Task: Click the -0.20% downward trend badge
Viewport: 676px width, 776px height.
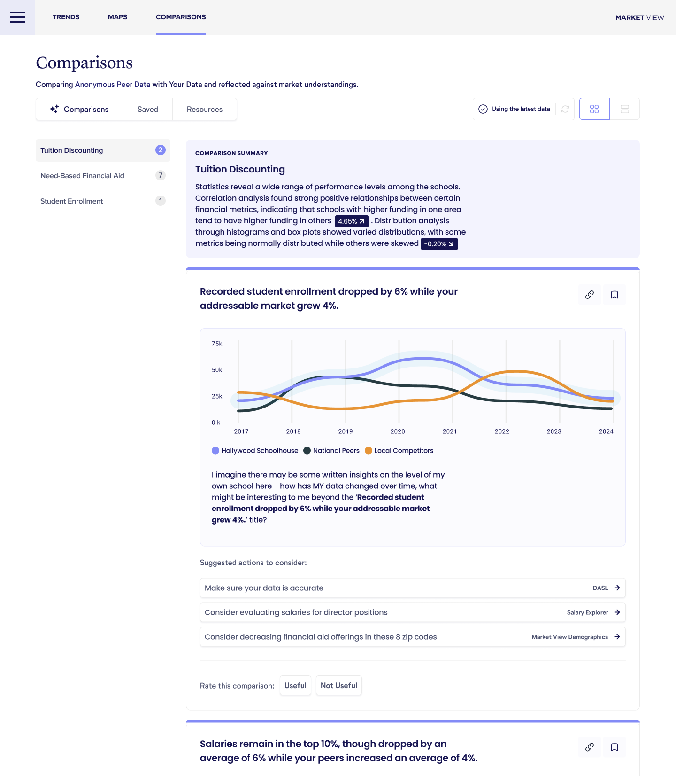Action: tap(439, 244)
